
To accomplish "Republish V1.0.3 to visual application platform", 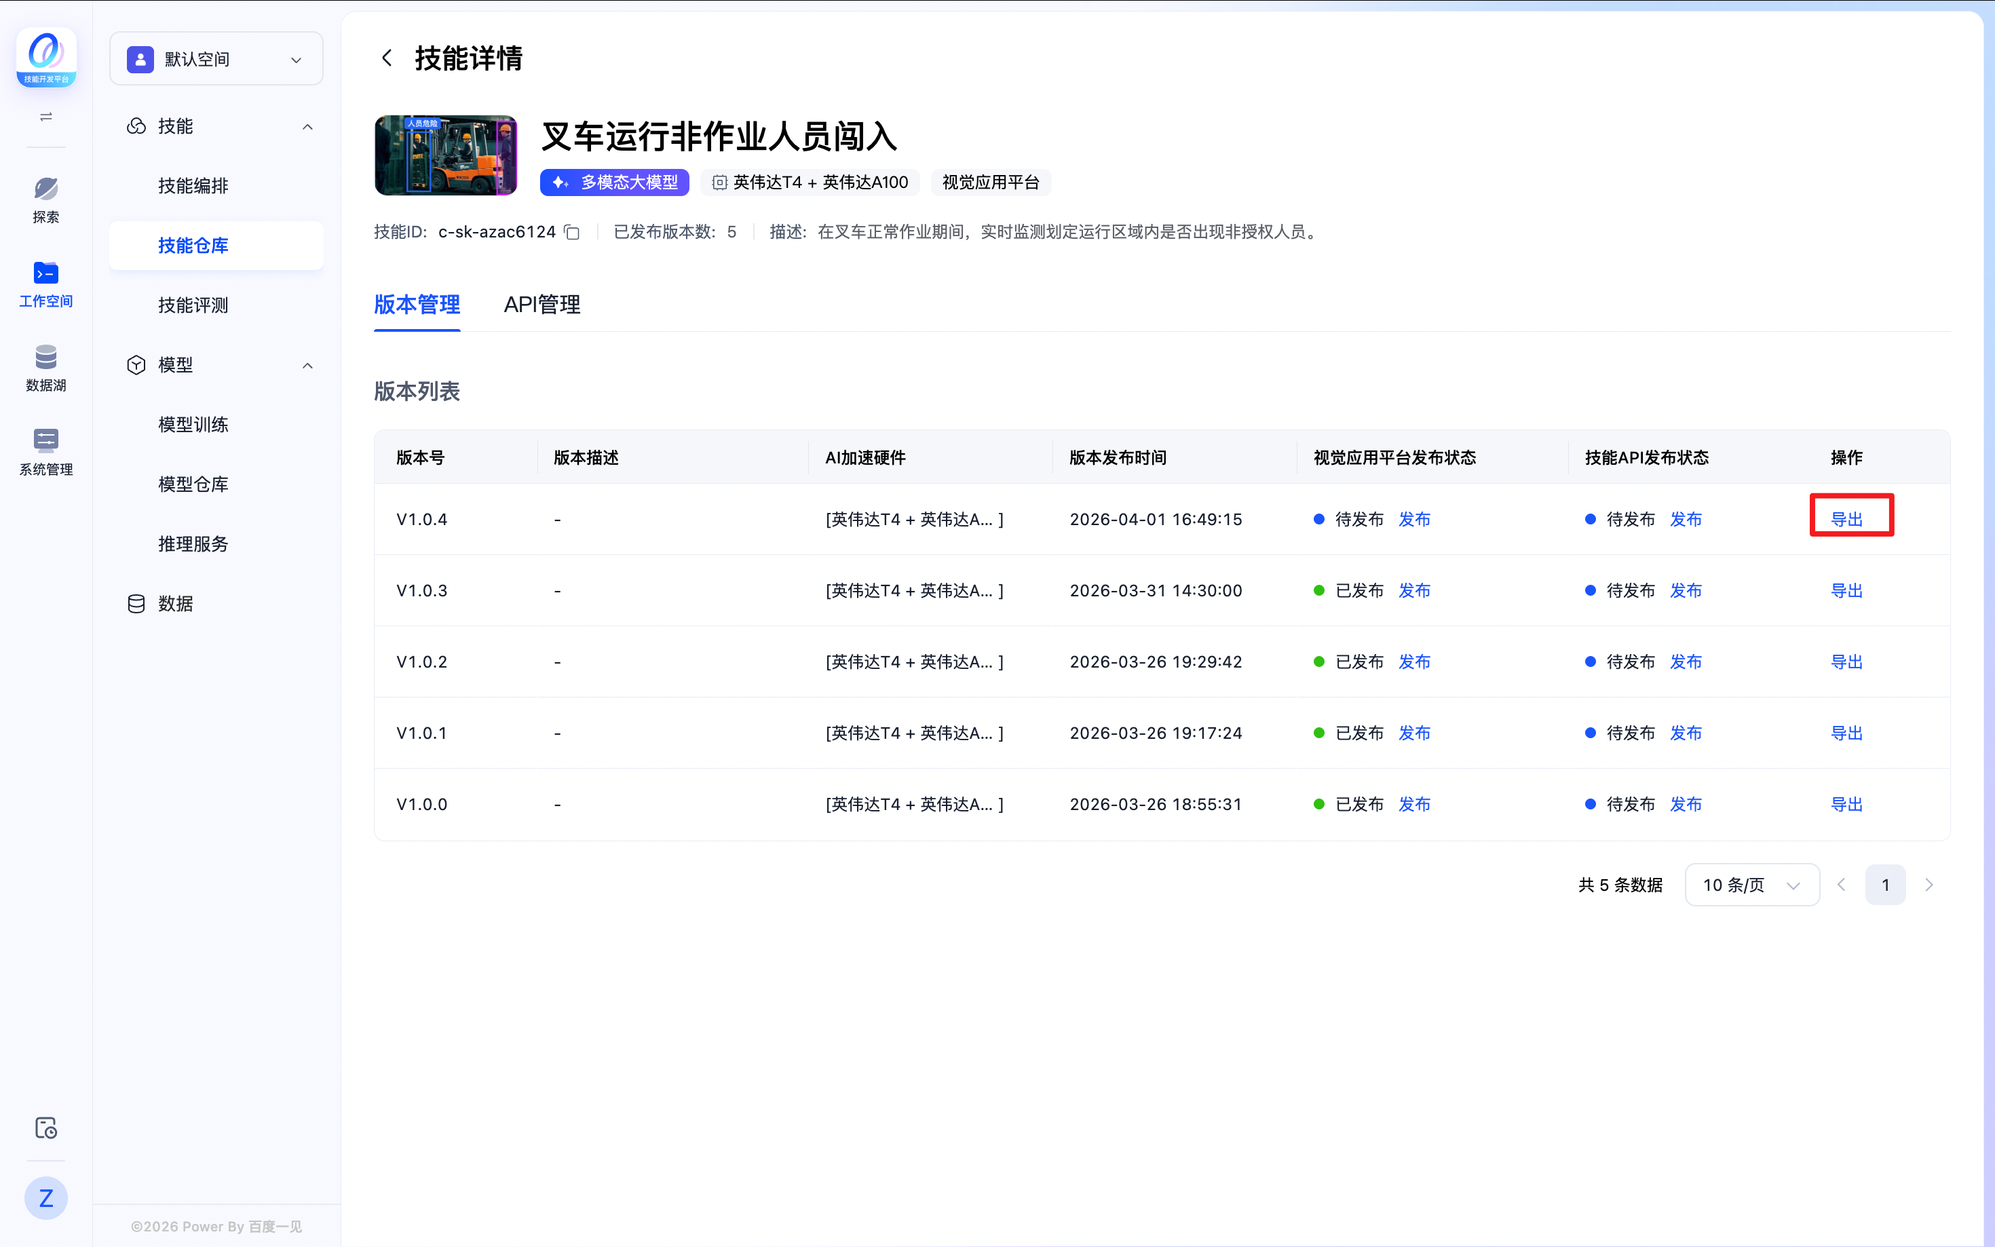I will pyautogui.click(x=1414, y=590).
